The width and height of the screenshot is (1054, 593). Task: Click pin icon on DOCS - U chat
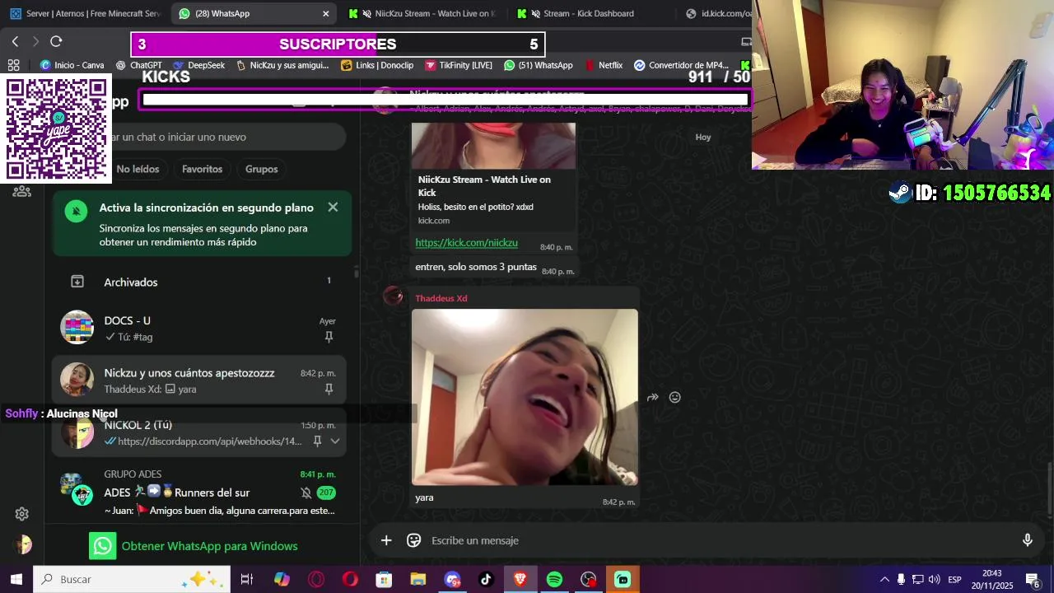329,337
